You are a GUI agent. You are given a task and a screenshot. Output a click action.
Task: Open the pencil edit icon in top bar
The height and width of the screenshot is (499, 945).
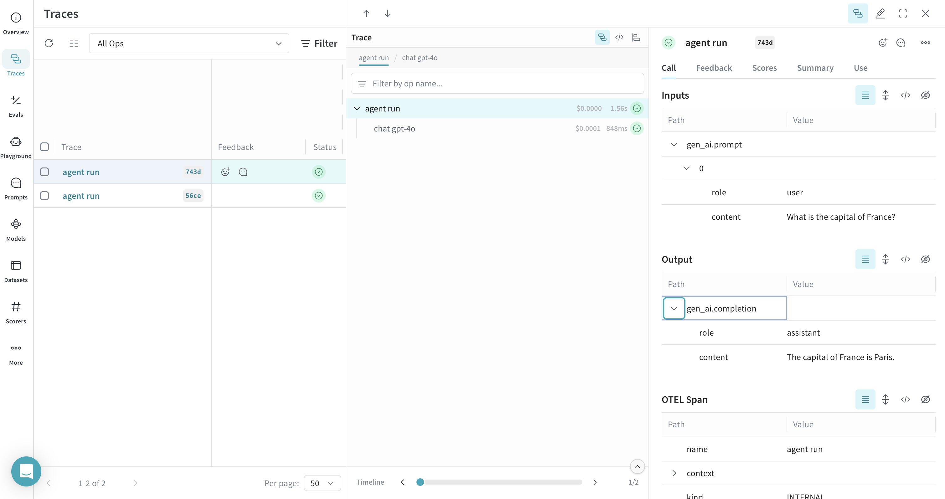click(x=880, y=13)
